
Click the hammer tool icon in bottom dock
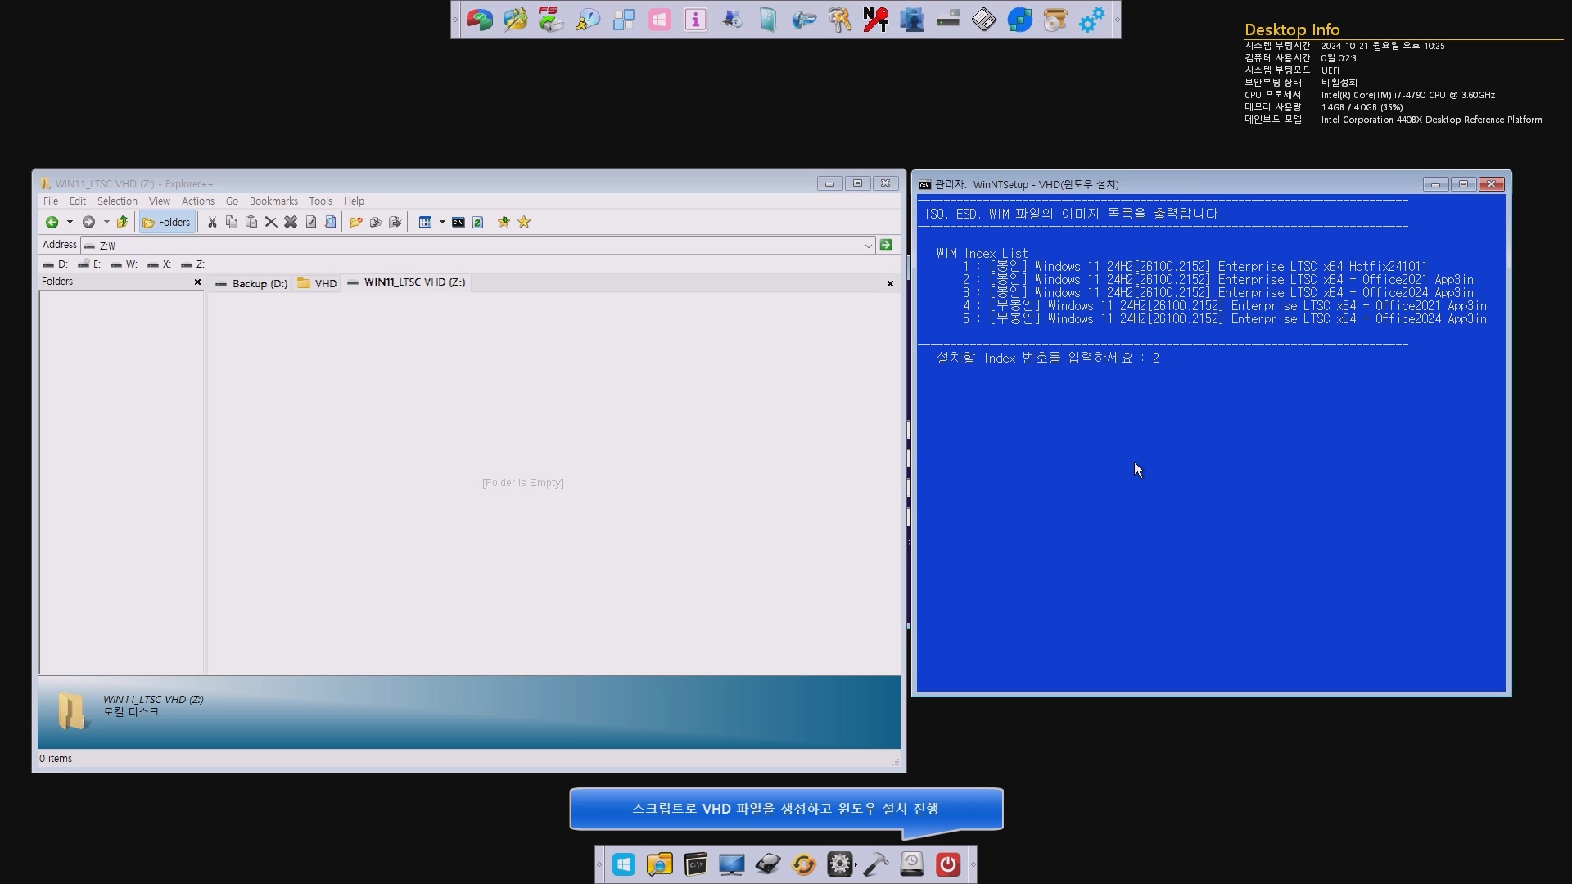click(875, 864)
